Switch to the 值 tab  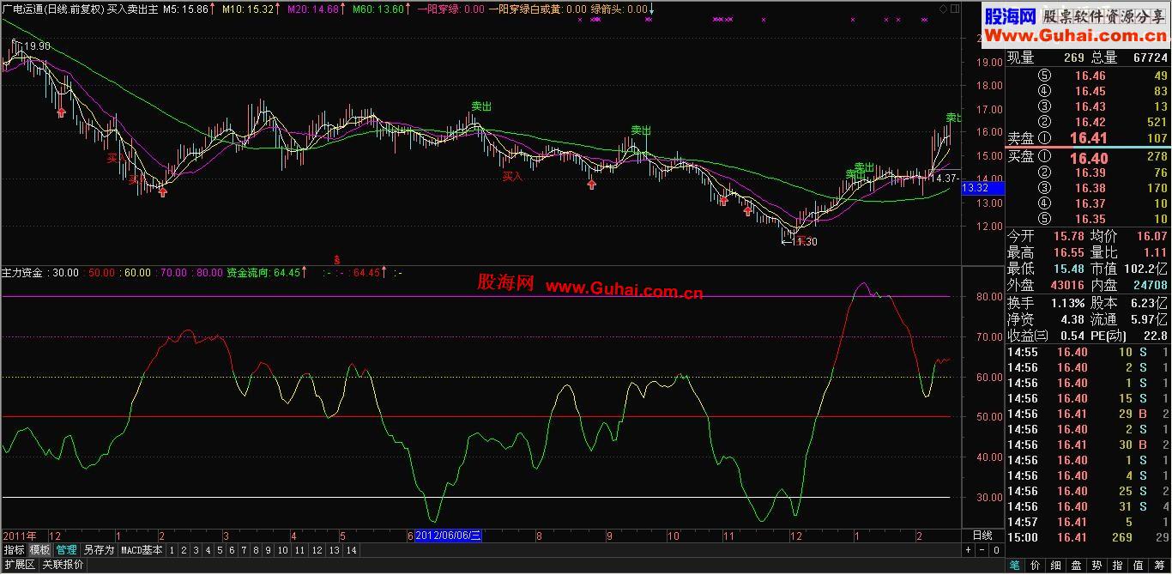pyautogui.click(x=1139, y=566)
